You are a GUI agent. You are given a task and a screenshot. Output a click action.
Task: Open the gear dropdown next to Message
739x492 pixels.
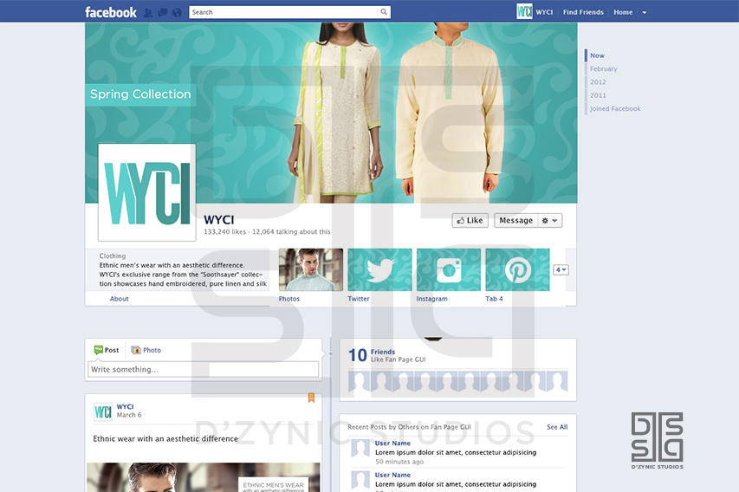pos(550,221)
